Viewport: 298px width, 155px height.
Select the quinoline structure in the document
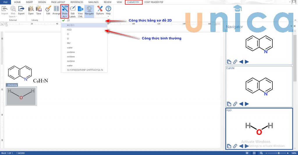[20, 73]
